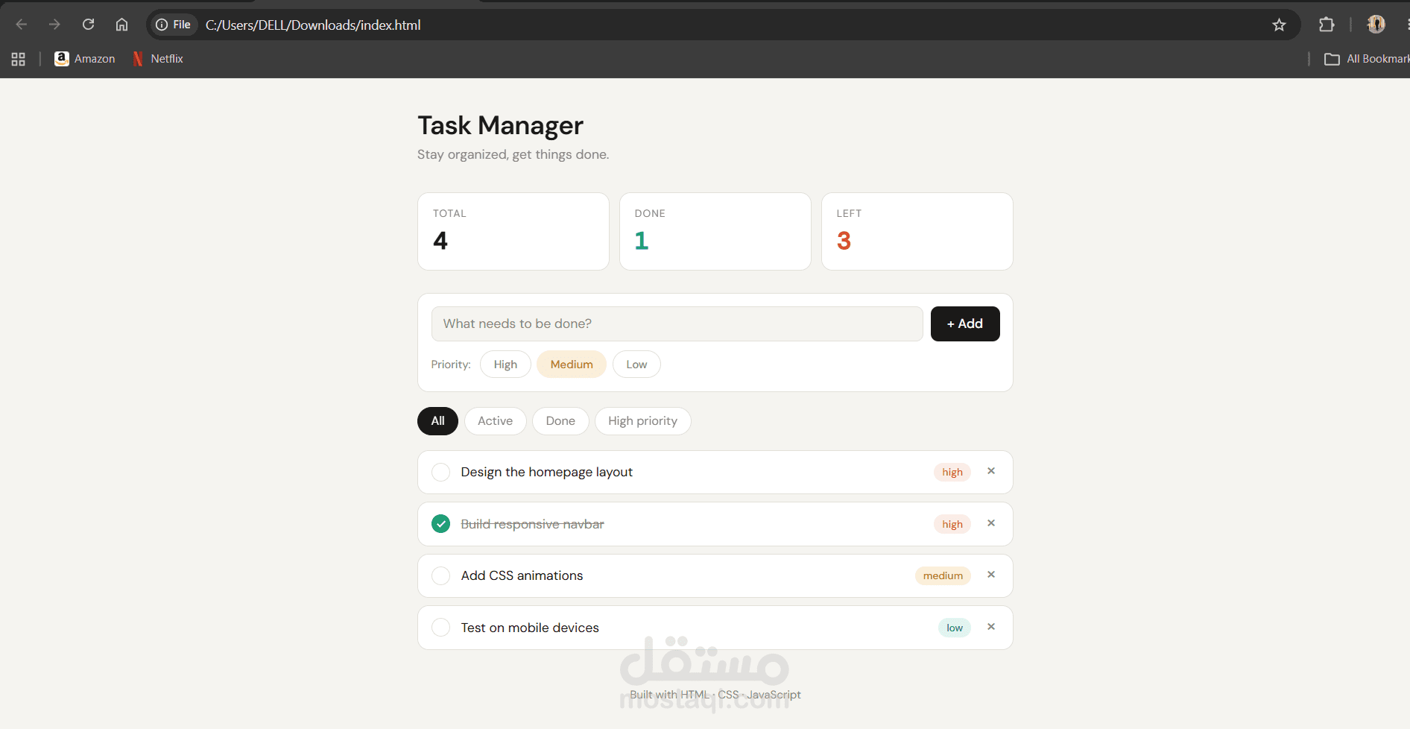The width and height of the screenshot is (1410, 729).
Task: Open the browser profile avatar
Action: point(1376,25)
